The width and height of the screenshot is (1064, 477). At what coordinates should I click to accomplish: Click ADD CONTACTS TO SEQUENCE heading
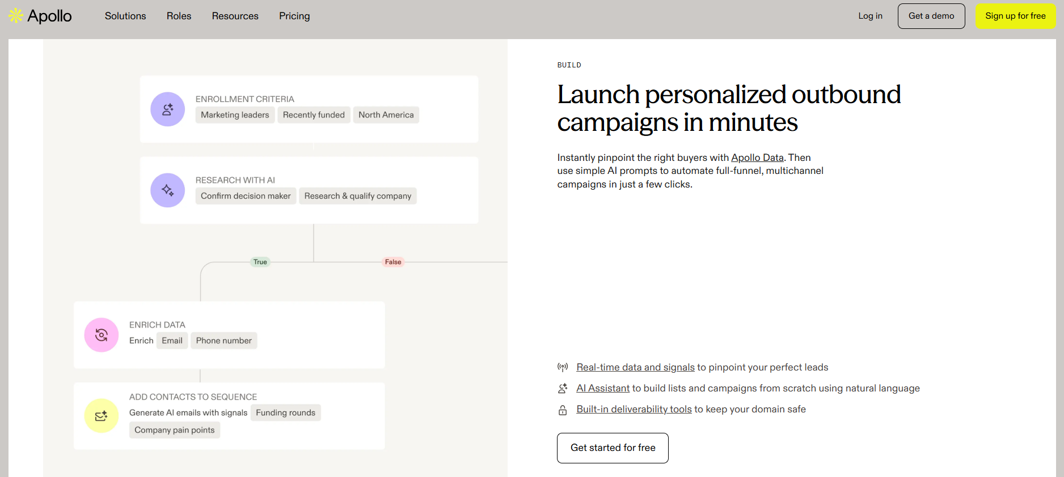coord(193,397)
